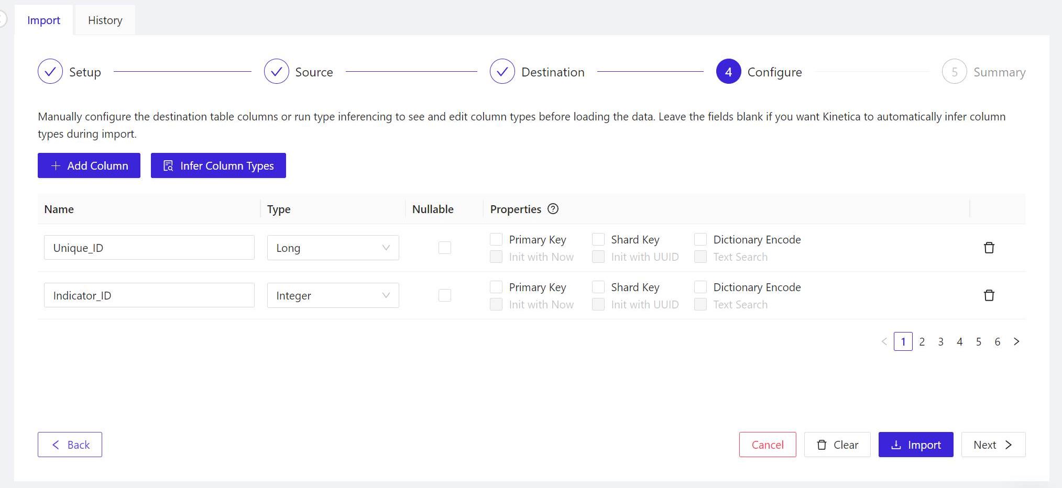Click the Setup step checkmark circle
This screenshot has width=1062, height=488.
pos(50,72)
